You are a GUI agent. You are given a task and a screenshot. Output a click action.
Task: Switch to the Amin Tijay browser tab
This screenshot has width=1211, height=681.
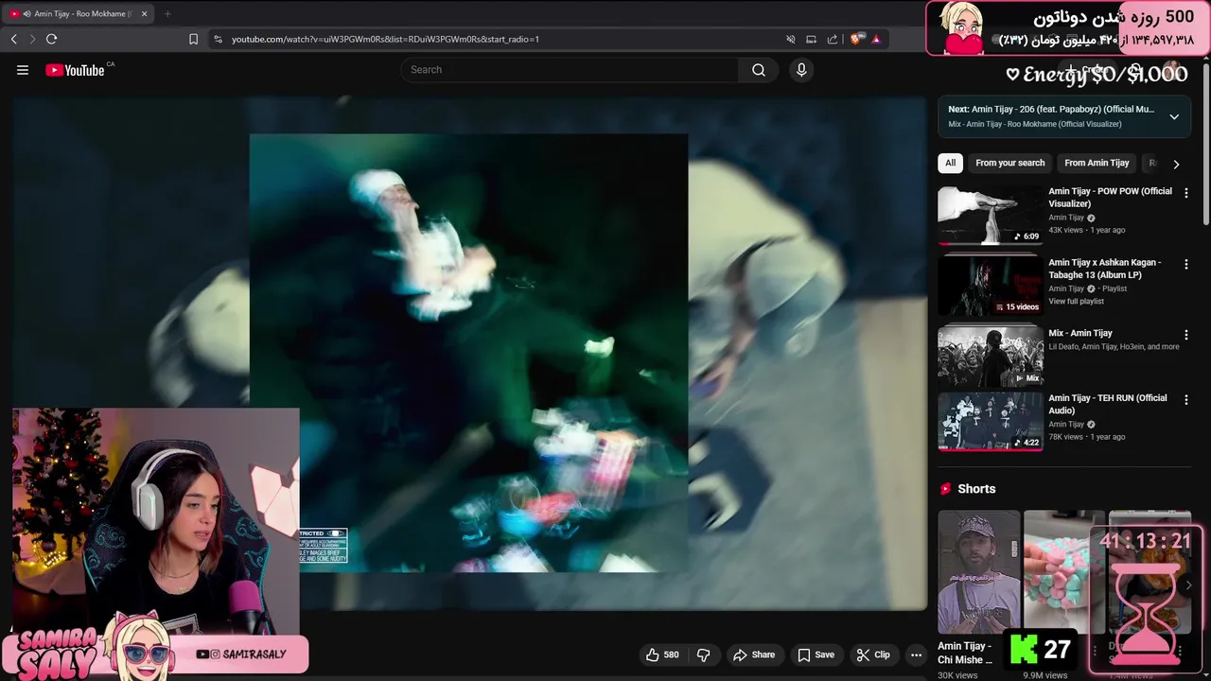tap(78, 14)
